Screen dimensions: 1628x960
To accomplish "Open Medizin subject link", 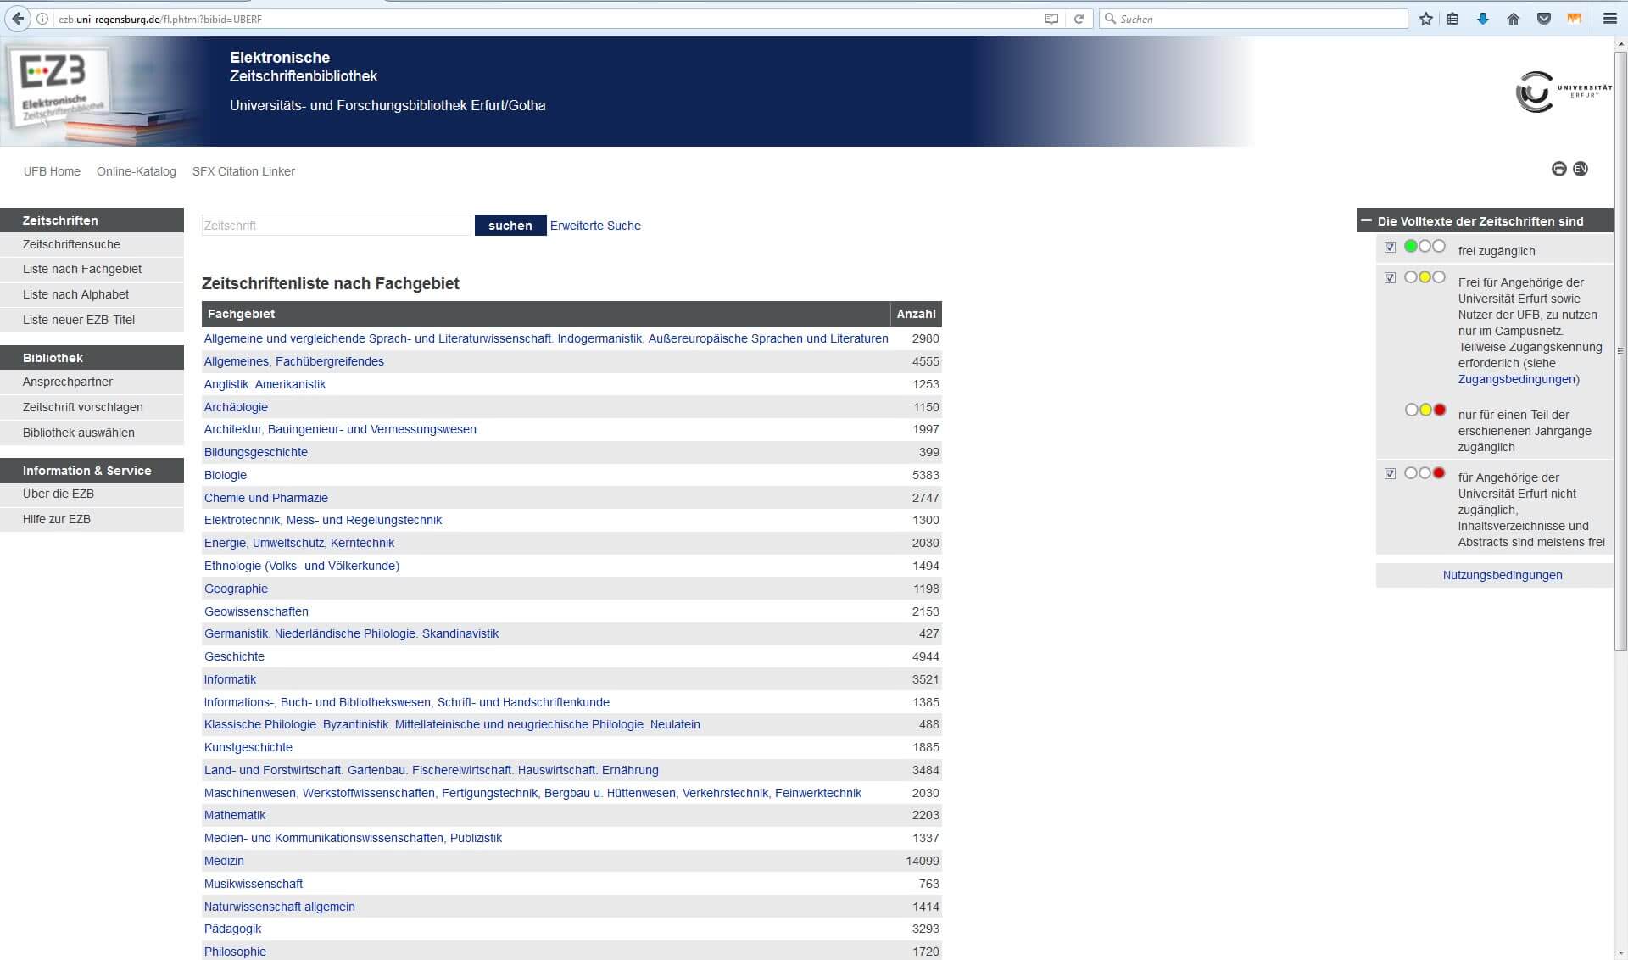I will 224,861.
